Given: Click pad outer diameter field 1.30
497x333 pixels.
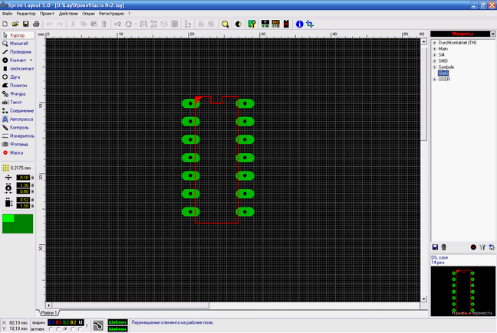Looking at the screenshot, I should (x=23, y=185).
